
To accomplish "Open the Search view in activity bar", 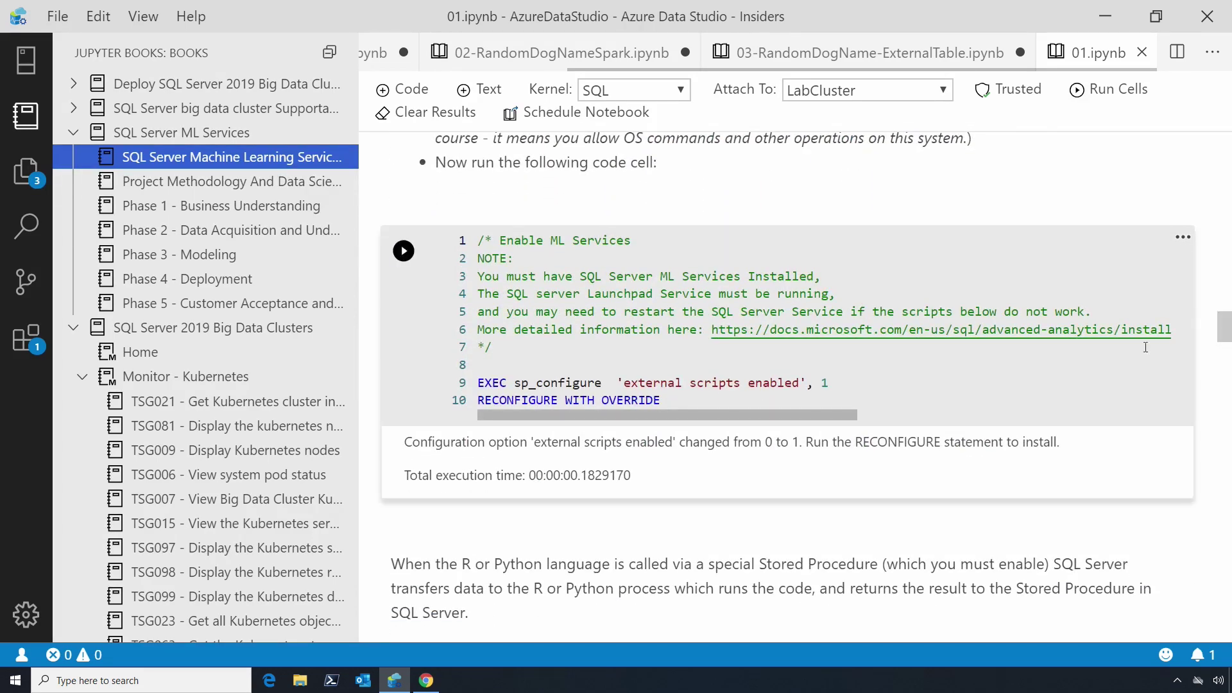I will click(26, 227).
